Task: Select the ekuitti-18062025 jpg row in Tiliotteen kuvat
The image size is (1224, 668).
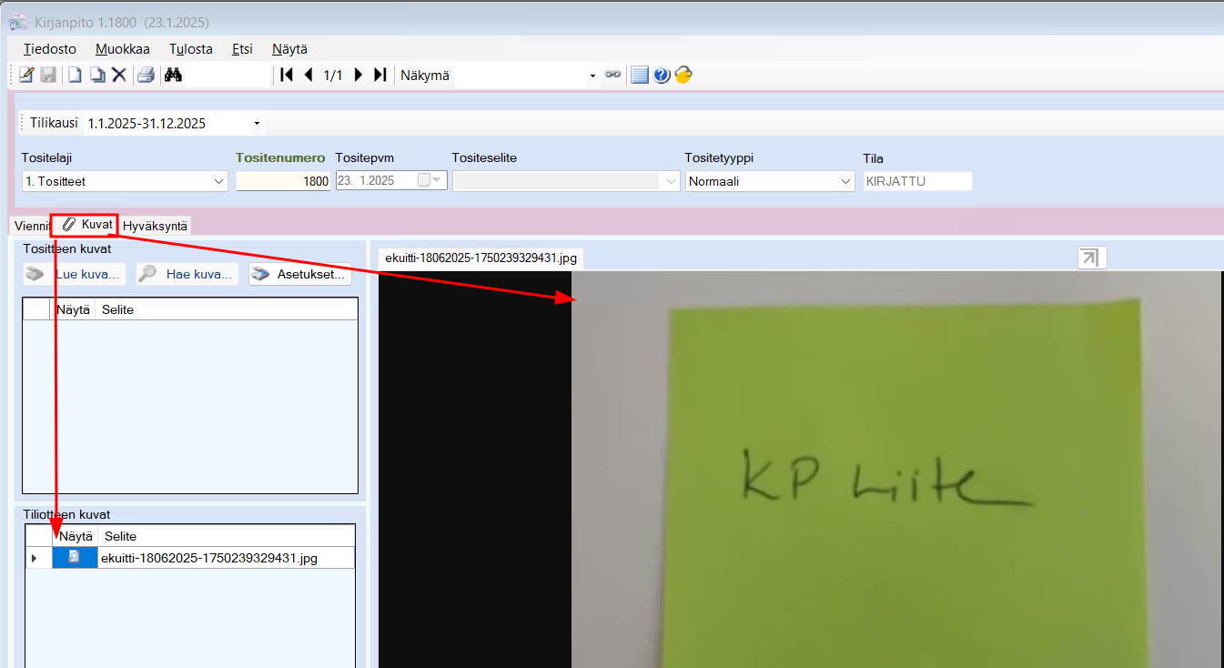Action: (x=208, y=558)
